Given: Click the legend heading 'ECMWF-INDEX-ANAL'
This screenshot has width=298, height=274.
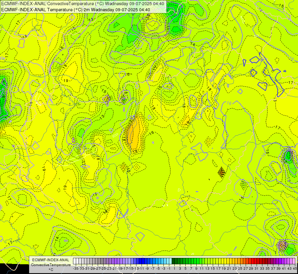Looking at the screenshot, I should pyautogui.click(x=51, y=260).
